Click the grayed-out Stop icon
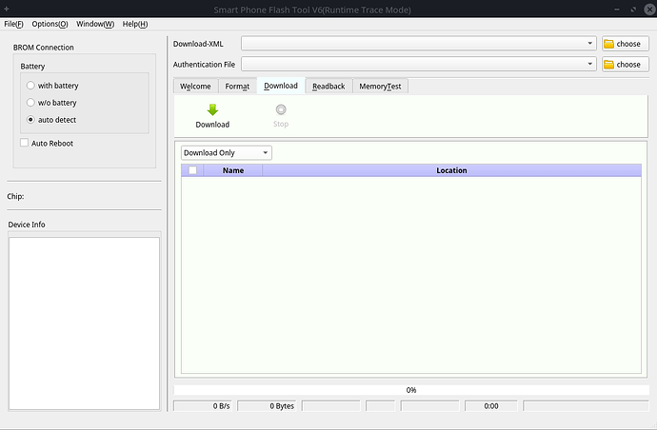This screenshot has height=430, width=657. coord(281,109)
